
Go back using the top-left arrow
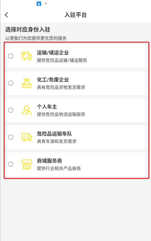coord(6,15)
